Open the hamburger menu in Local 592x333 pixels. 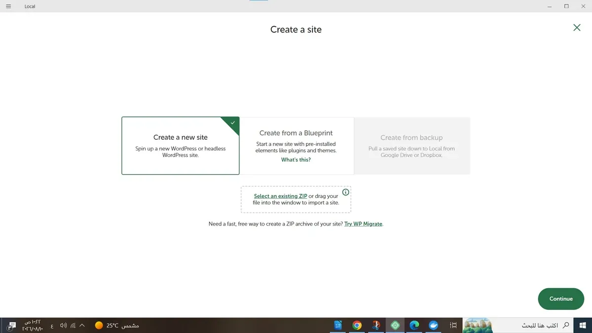point(8,6)
